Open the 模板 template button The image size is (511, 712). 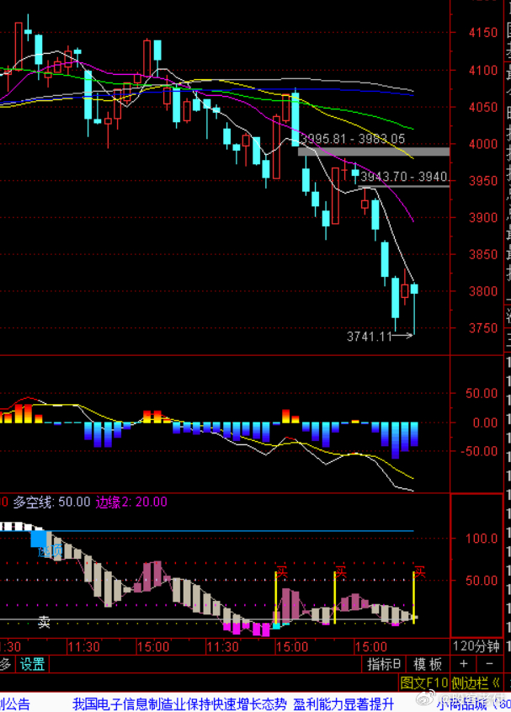428,664
